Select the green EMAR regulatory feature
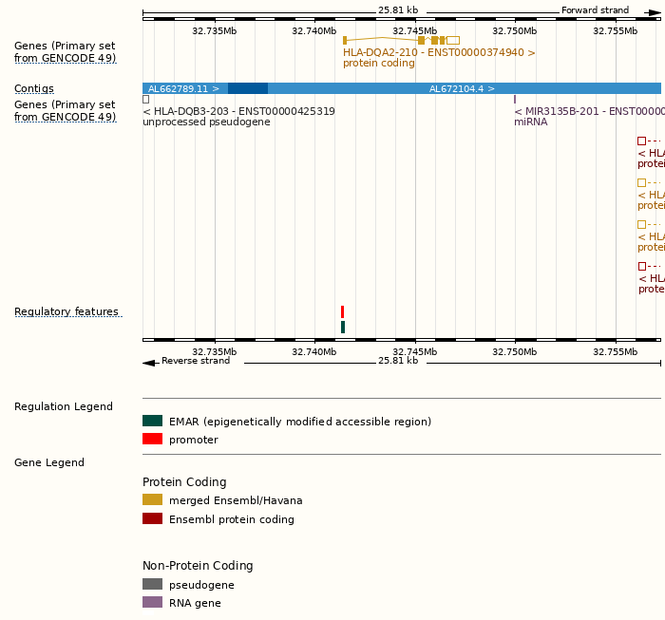Screen dimensions: 665x620 [342, 327]
